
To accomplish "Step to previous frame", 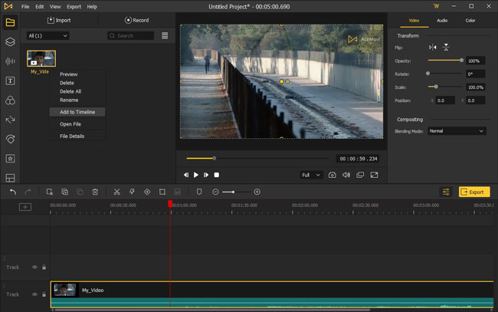I will pos(186,175).
